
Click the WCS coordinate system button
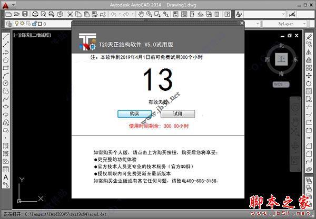point(281,85)
